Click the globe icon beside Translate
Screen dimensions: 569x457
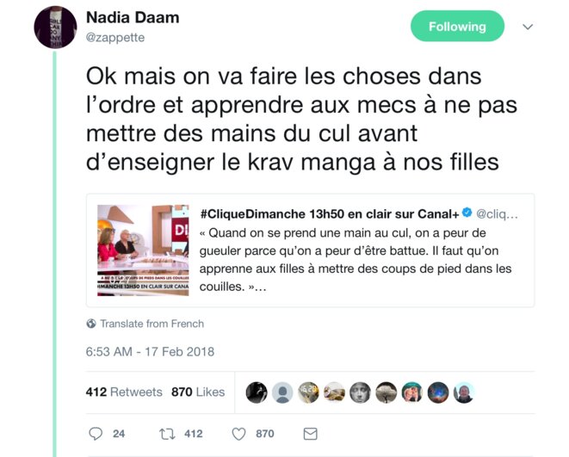click(91, 323)
